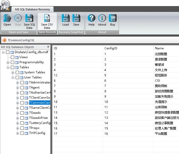
Task: Click the User Tables node icon
Action: pos(21,78)
